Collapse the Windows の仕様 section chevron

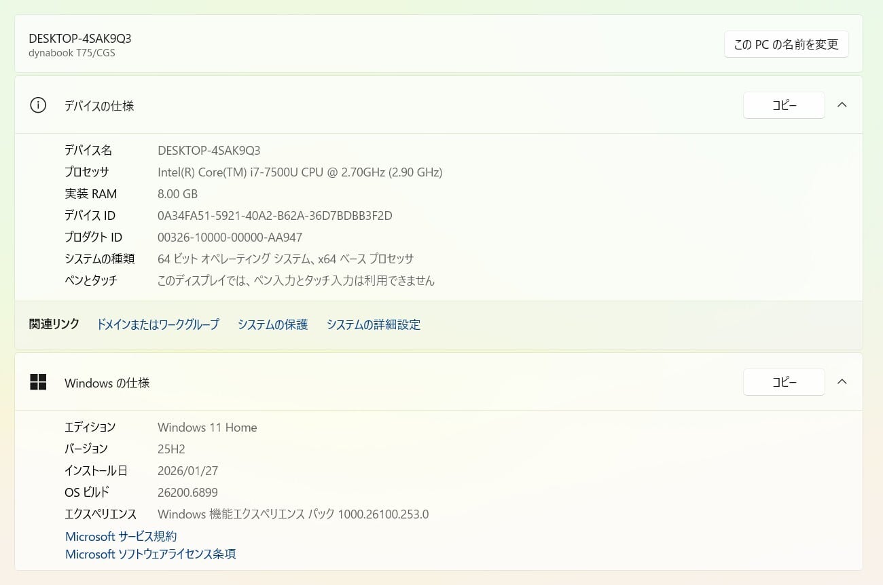coord(842,381)
